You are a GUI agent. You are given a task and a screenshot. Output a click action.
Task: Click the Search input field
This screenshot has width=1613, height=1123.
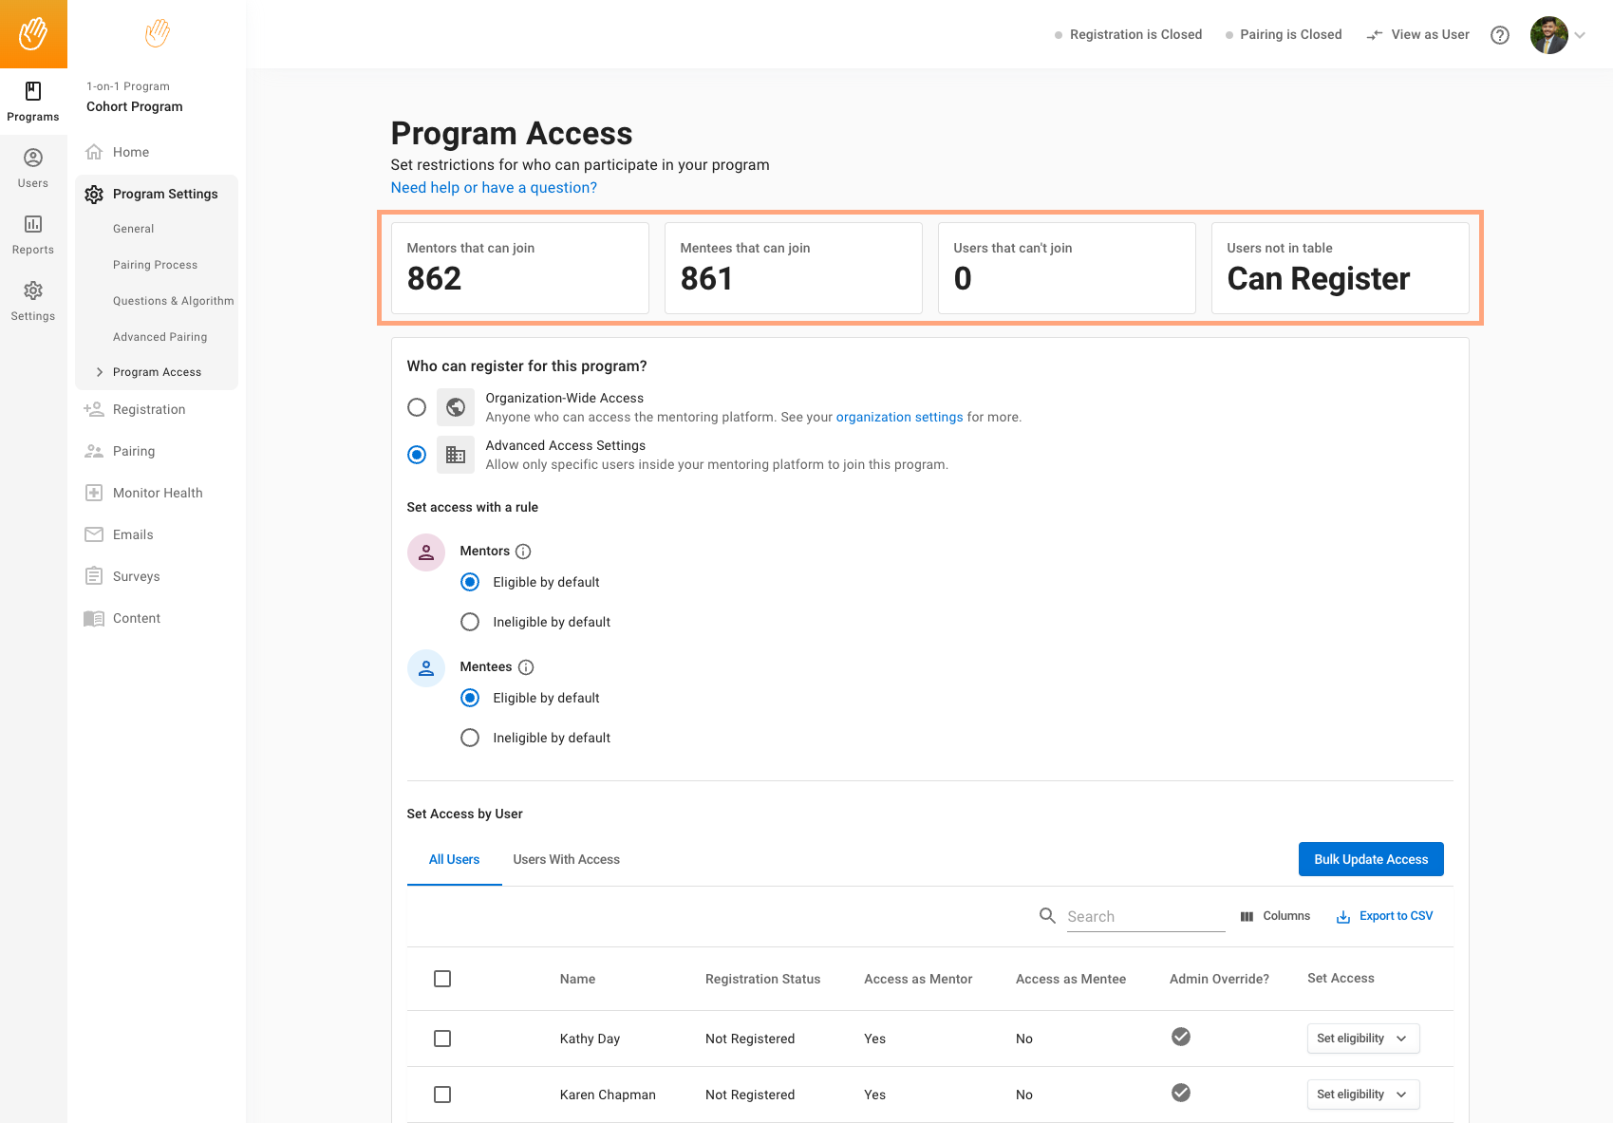1146,917
